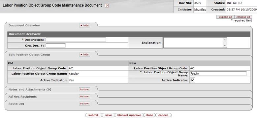The width and height of the screenshot is (257, 120).
Task: Click the Notes and Attachments (0) tab title
Action: point(30,89)
